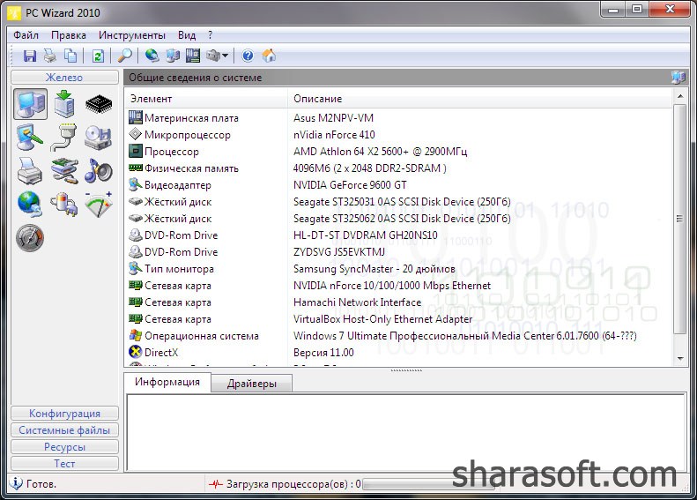Open the Правка menu
697x500 pixels.
pyautogui.click(x=69, y=35)
